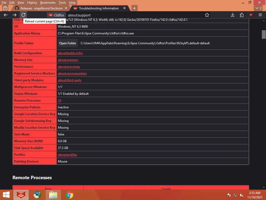Screen dimensions: 266x200
Task: Click the muted volume tray icon
Action: [241, 195]
